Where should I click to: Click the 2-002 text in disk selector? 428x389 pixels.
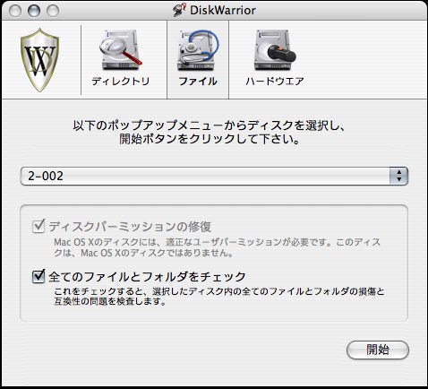(46, 176)
